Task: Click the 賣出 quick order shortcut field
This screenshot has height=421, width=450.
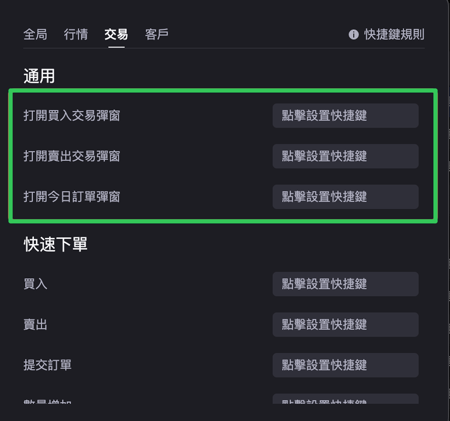Action: point(345,324)
